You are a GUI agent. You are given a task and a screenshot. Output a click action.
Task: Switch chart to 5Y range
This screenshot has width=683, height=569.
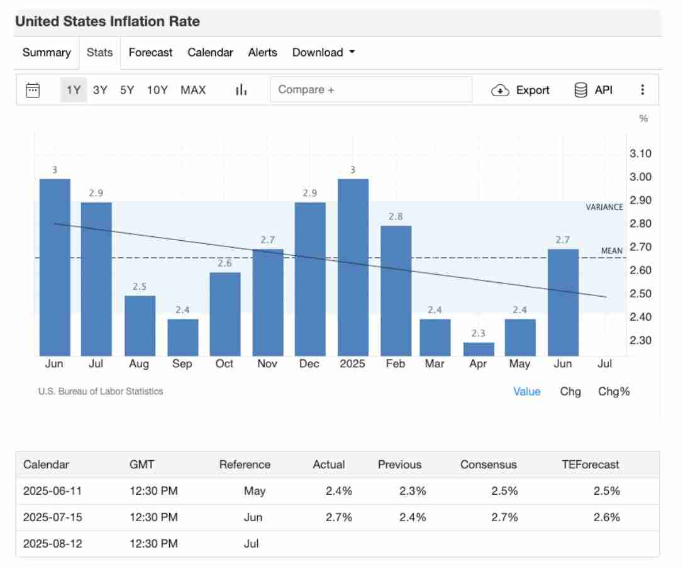[127, 90]
